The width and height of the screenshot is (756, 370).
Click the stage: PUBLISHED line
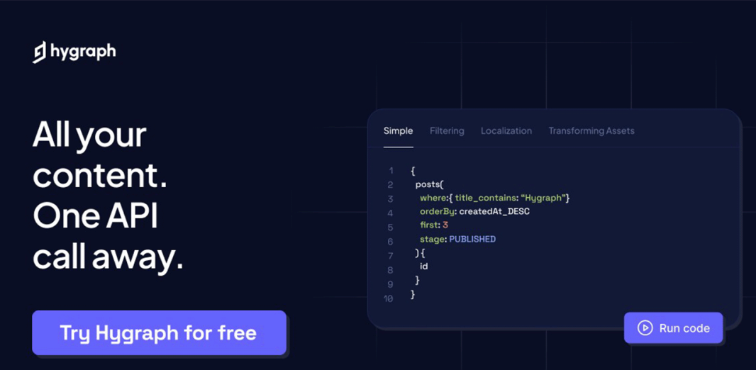click(457, 239)
